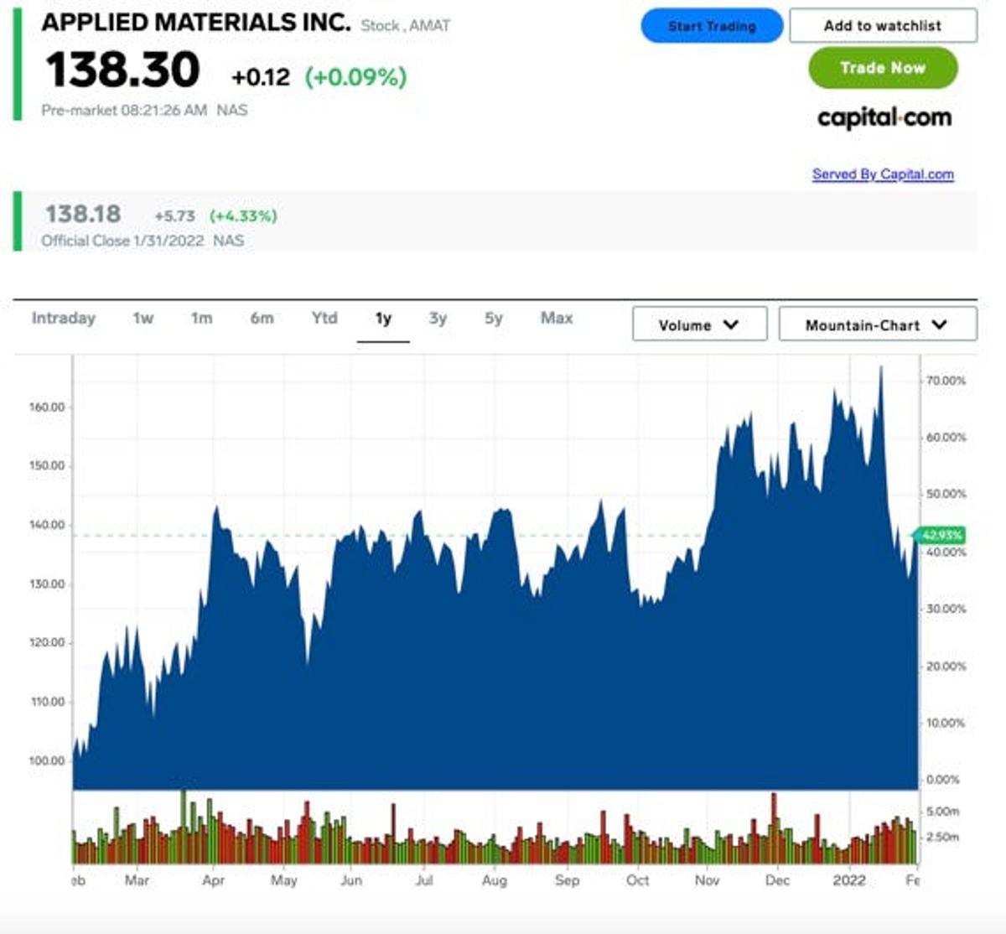The image size is (1006, 934).
Task: Switch to the Intraday chart view
Action: [63, 319]
